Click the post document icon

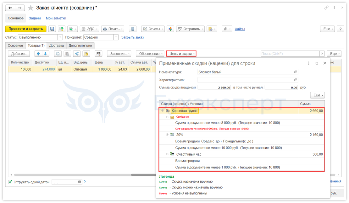(61, 29)
